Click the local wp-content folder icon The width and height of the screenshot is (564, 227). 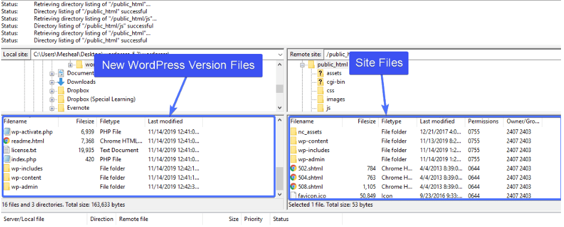(7, 178)
